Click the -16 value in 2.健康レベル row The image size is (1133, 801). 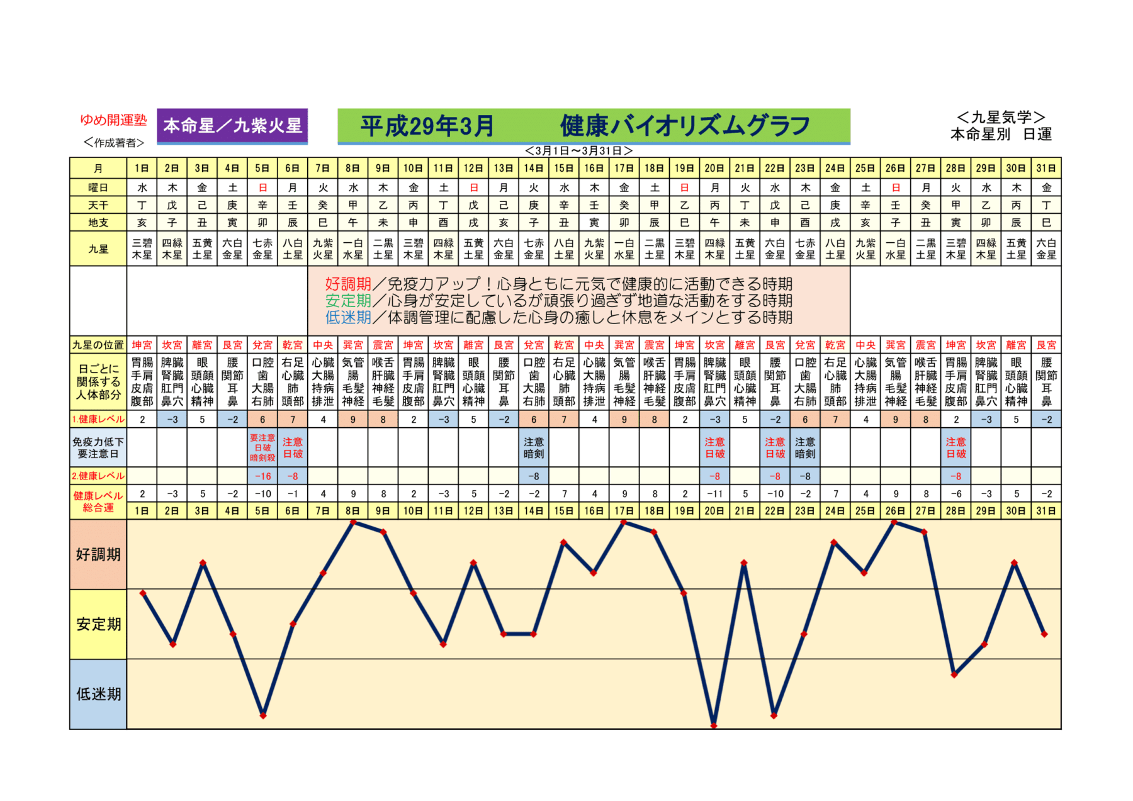coord(262,476)
